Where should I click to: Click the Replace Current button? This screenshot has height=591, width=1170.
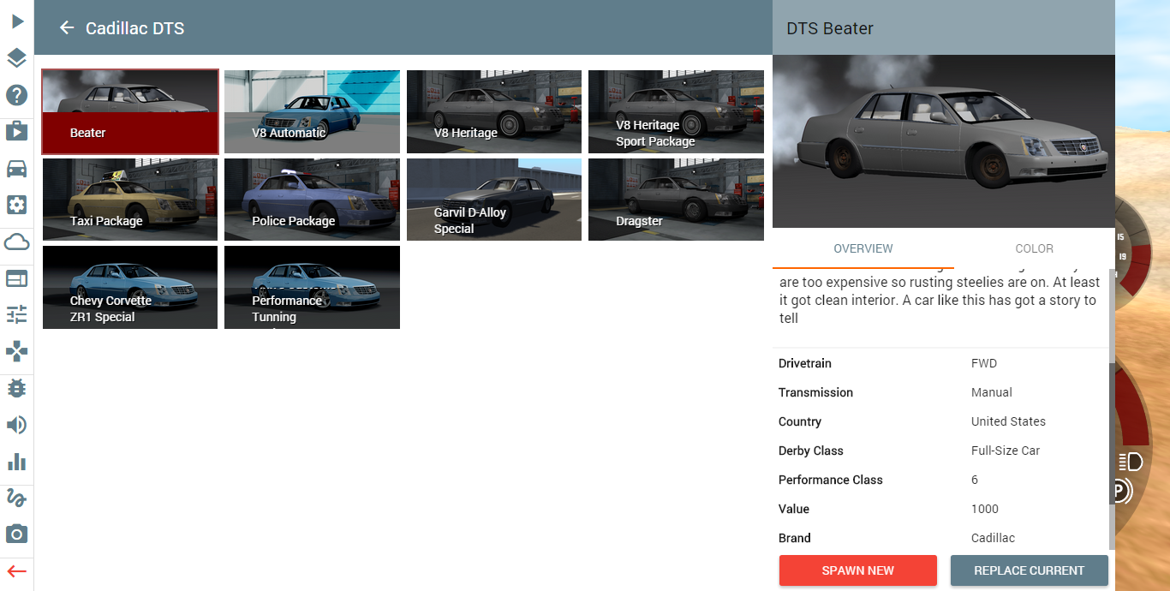[x=1029, y=570]
